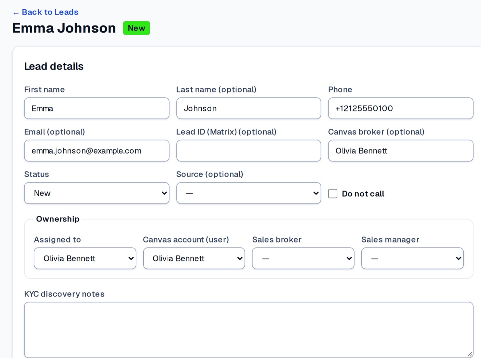Focus the Last name field containing Johnson
Image resolution: width=481 pixels, height=358 pixels.
click(x=248, y=108)
